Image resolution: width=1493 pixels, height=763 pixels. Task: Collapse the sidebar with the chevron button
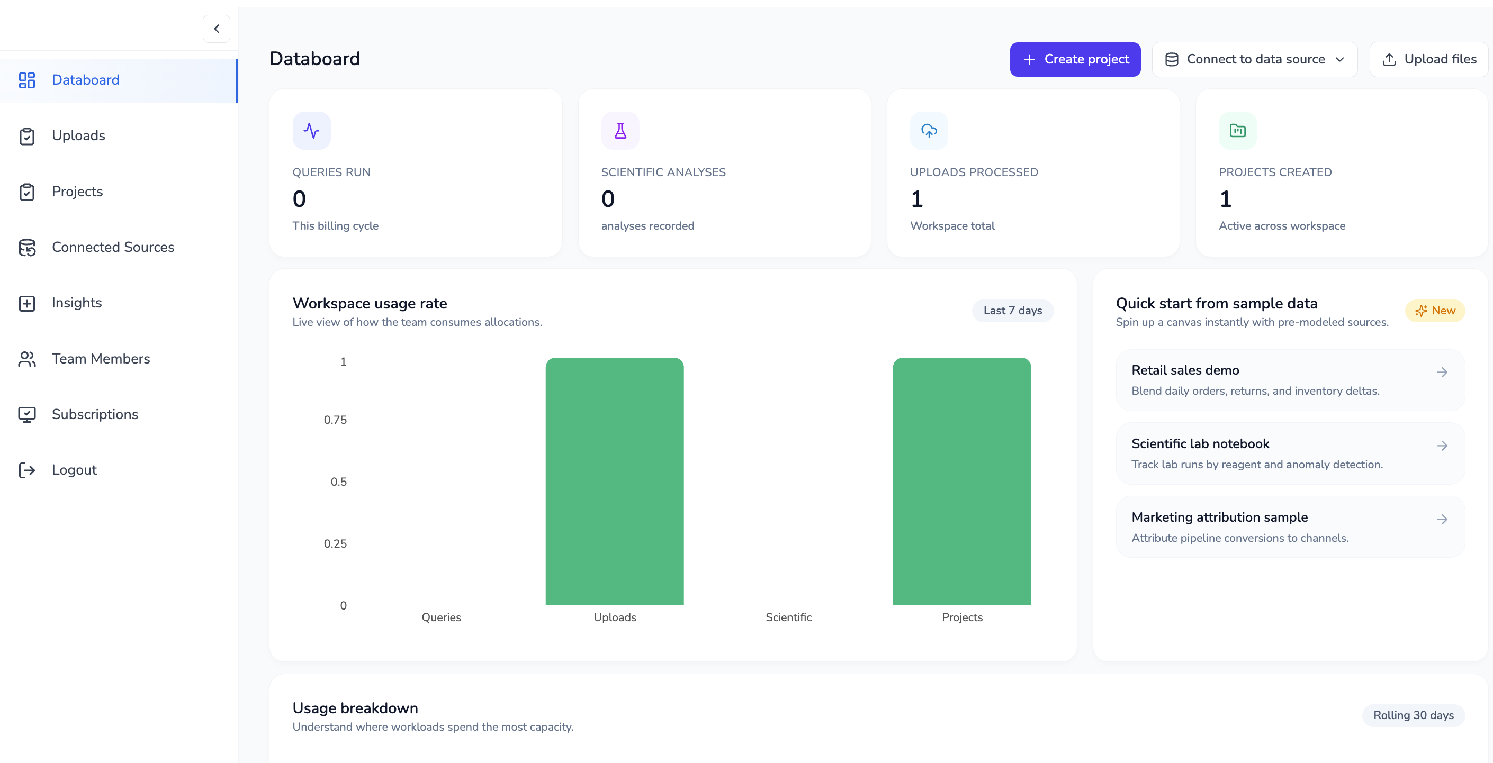pos(216,29)
